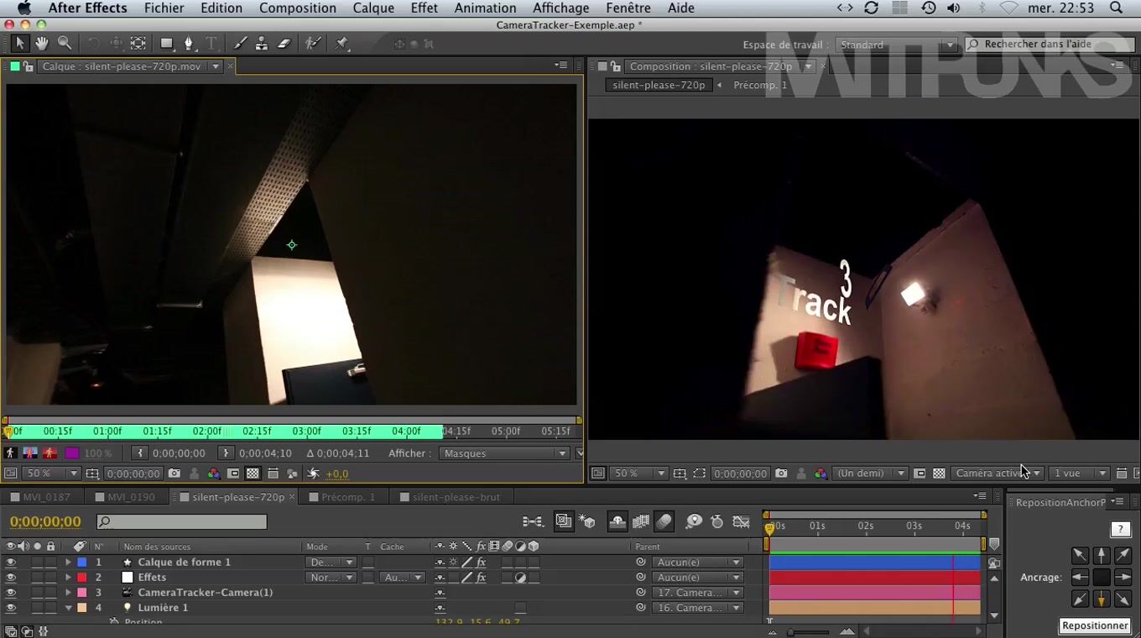Expand the CameraTracker-Camera(1) layer properties
The image size is (1141, 638).
68,593
